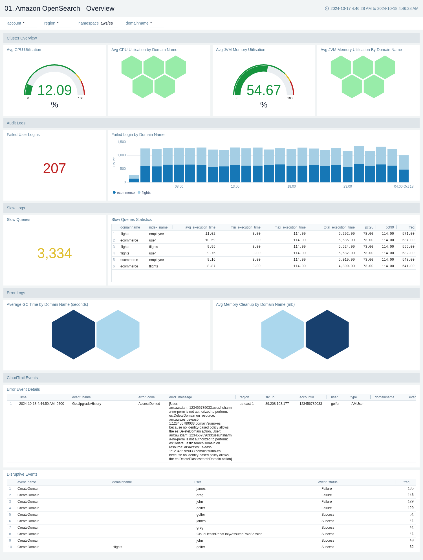The height and width of the screenshot is (560, 423).
Task: Sort by error_message column header
Action: [x=180, y=397]
